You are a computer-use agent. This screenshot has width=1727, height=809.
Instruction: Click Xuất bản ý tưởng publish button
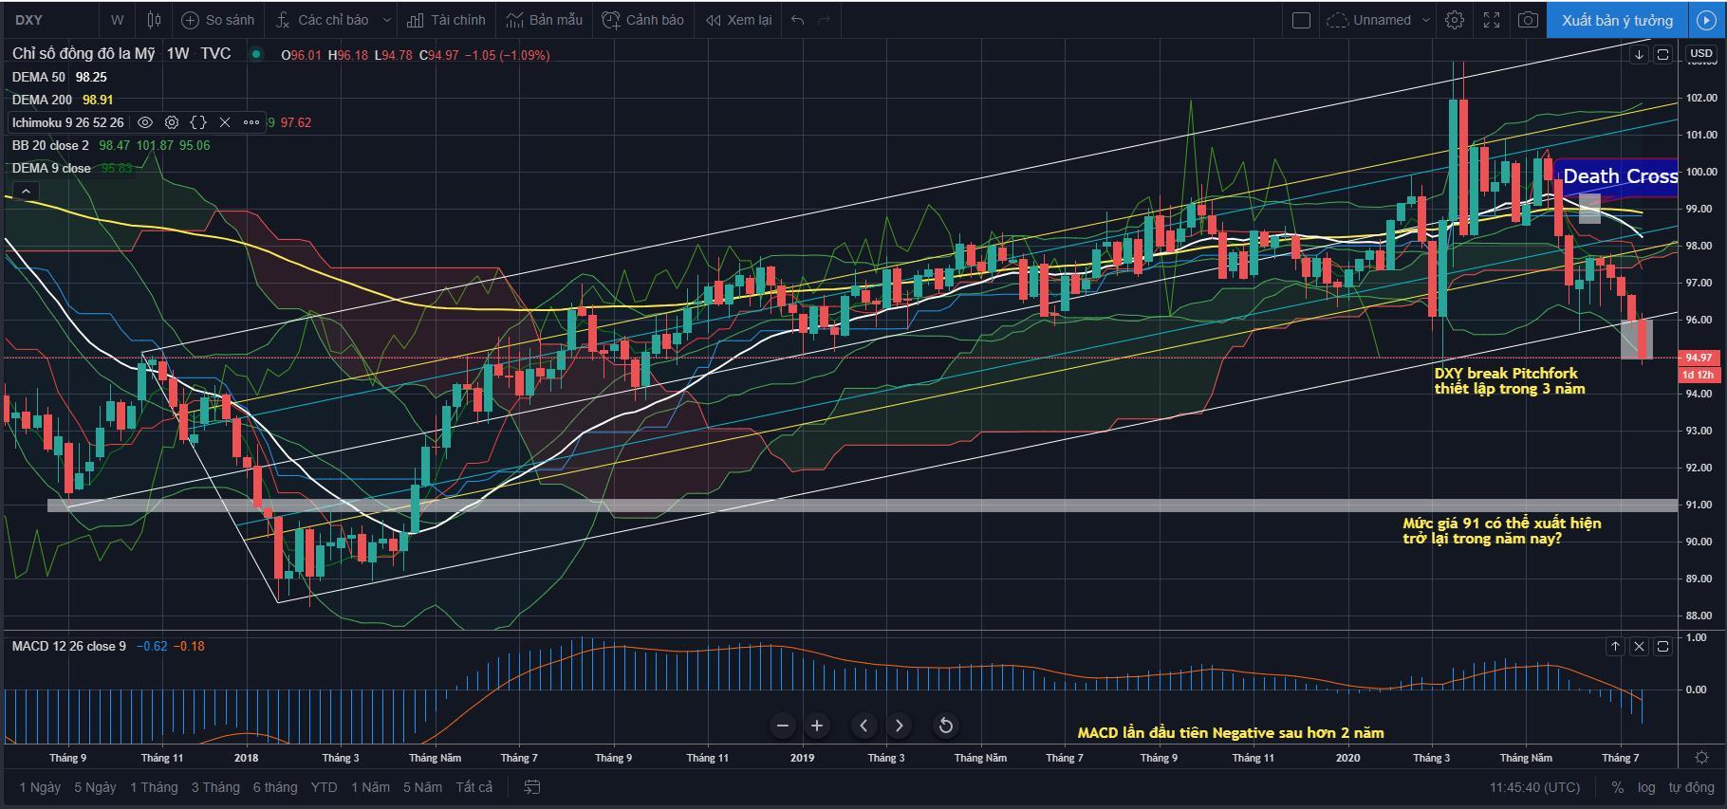1617,20
